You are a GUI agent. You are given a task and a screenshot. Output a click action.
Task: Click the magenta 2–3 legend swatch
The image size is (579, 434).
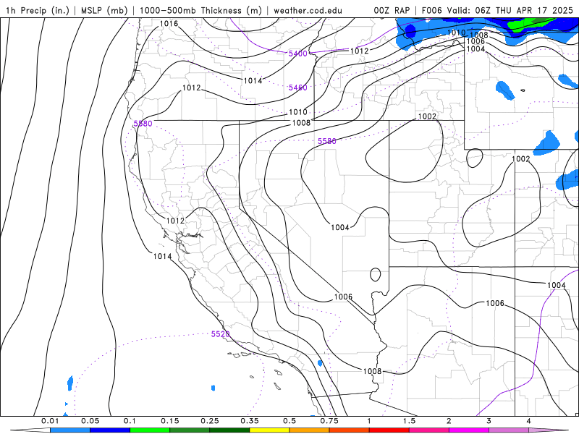coord(469,430)
